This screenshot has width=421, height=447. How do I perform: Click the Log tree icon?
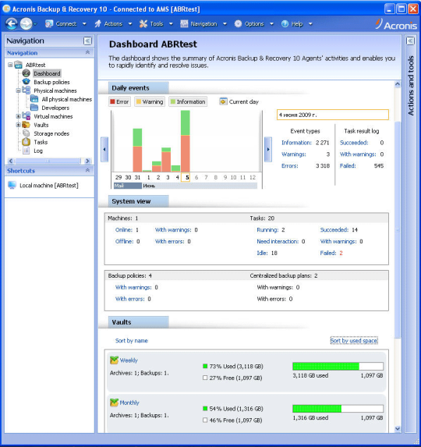(x=27, y=151)
